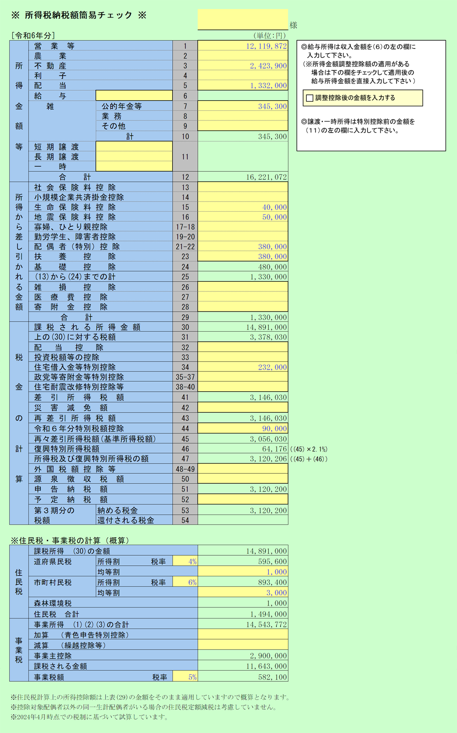Viewport: 457px width, 733px height.
Task: Check the 調整控除後の金額を入力する checkbox
Action: 310,98
